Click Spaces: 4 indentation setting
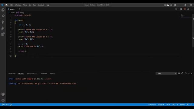Image resolution: width=194 pixels, height=109 pixels. coord(161,104)
